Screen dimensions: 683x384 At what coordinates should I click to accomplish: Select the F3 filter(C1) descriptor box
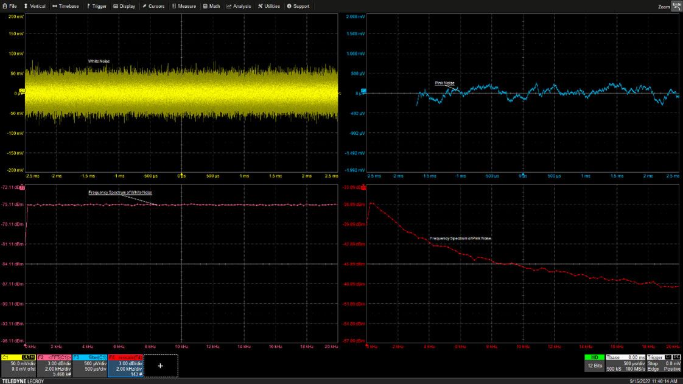tap(89, 365)
